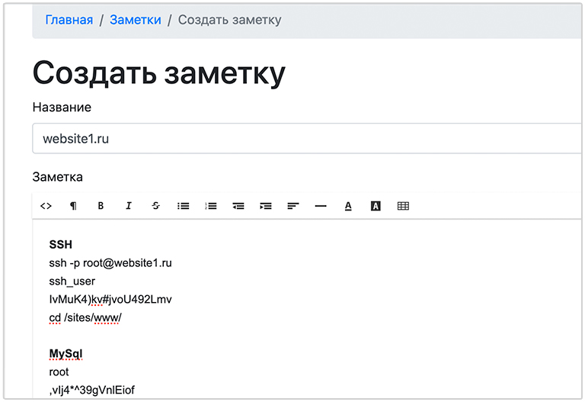The height and width of the screenshot is (402, 585).
Task: Open text alignment options
Action: pyautogui.click(x=293, y=206)
